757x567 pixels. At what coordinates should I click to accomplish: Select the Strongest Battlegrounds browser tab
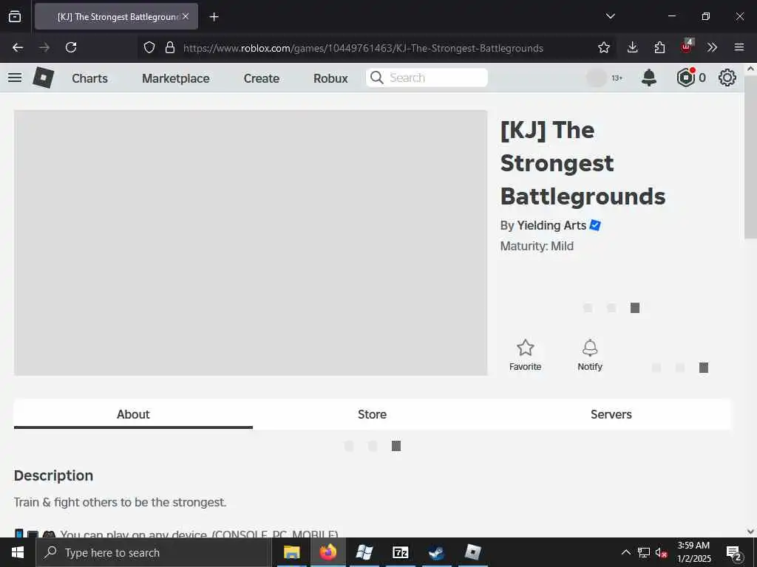click(116, 16)
